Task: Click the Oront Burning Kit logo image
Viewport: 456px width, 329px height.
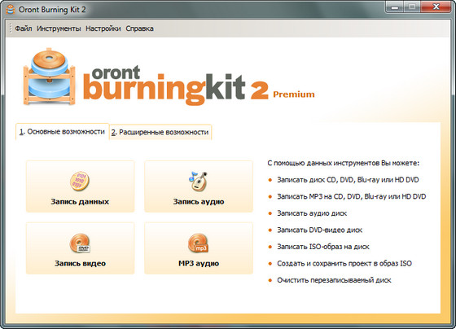Action: pyautogui.click(x=50, y=77)
